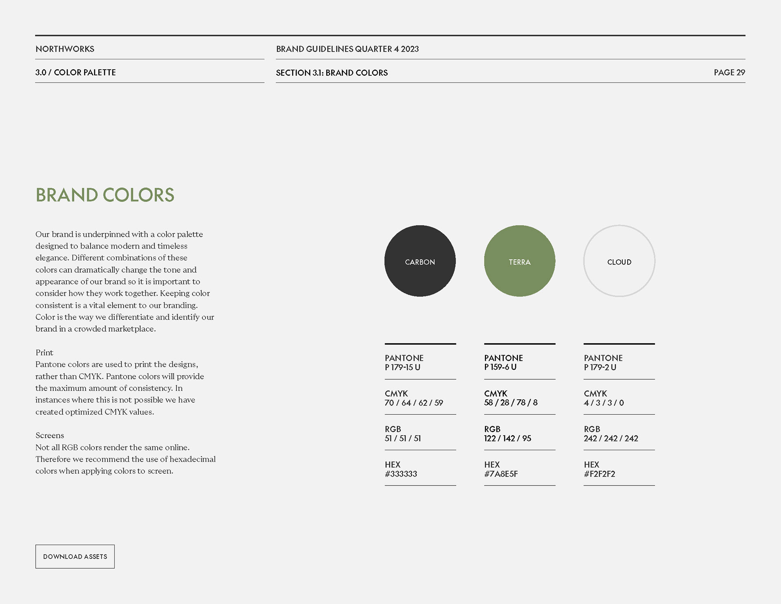Click hex code #7A8E5F
Image resolution: width=781 pixels, height=604 pixels.
pyautogui.click(x=501, y=474)
